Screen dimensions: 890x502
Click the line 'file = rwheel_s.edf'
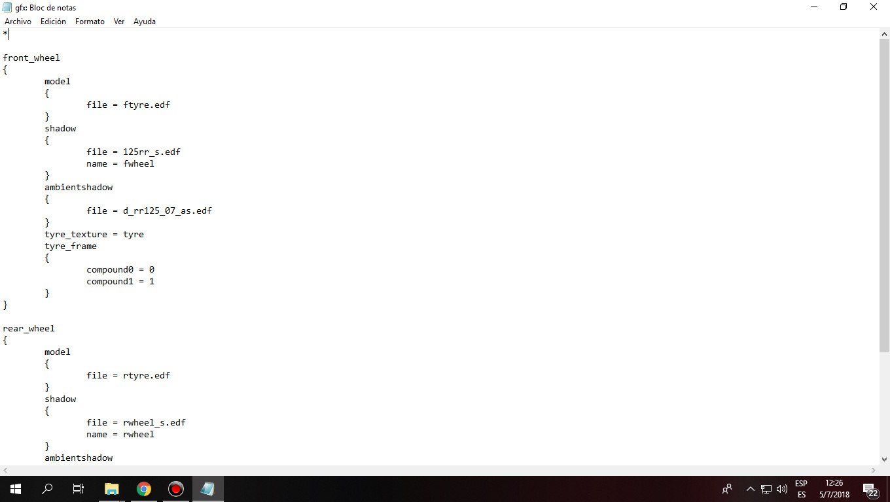point(136,422)
